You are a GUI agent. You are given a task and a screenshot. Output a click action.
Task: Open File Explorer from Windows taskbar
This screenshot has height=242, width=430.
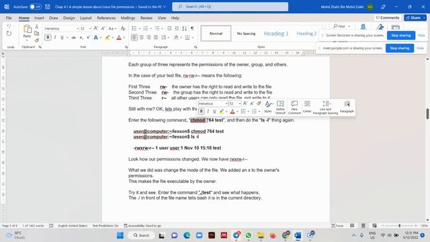pos(261,235)
